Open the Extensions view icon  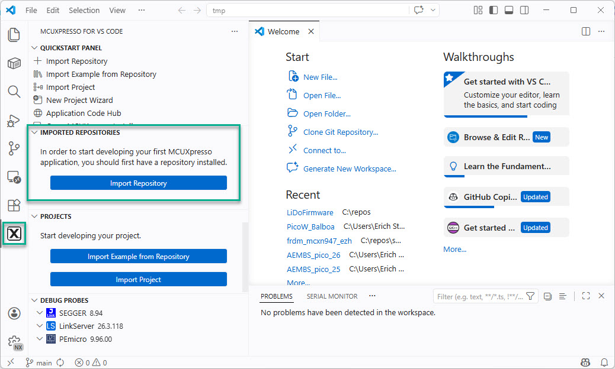[14, 205]
